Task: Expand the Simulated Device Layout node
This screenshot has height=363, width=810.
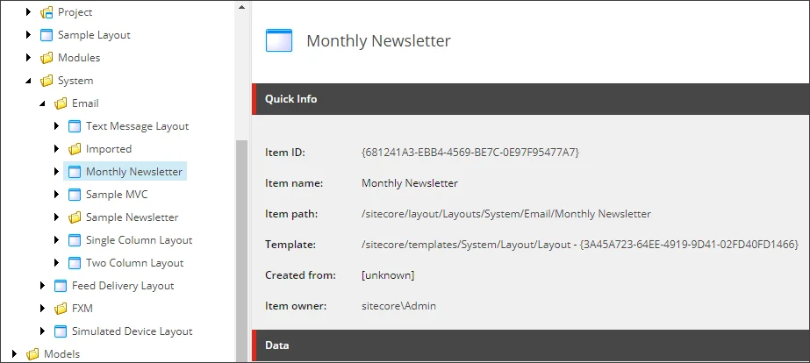Action: coord(43,331)
